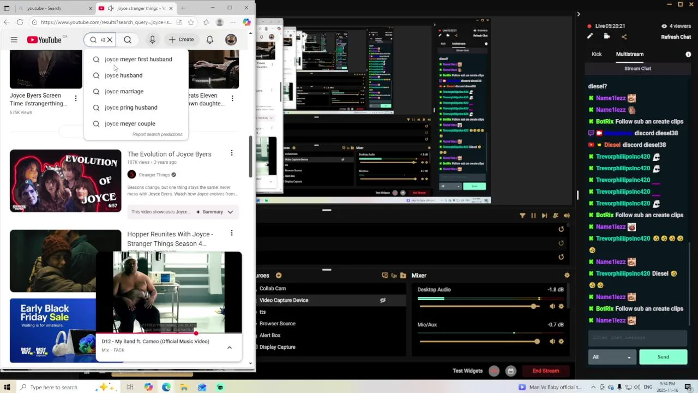
Task: Add a new source with plus icon
Action: [279, 276]
